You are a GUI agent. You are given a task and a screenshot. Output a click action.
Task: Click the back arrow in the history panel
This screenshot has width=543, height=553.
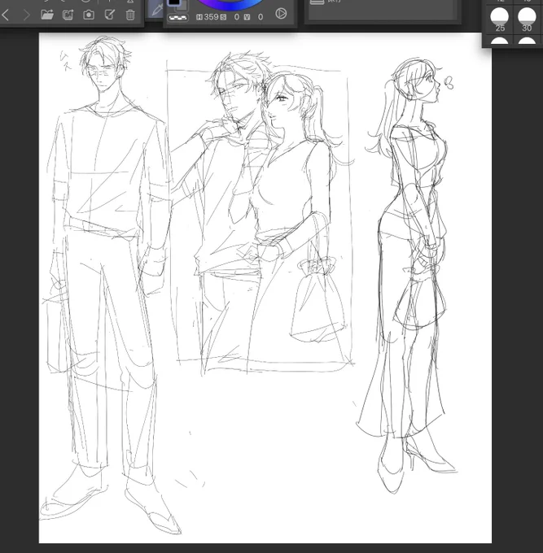6,15
